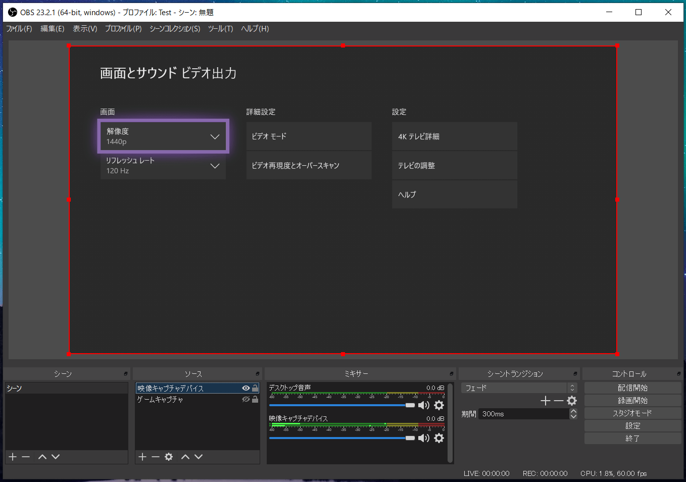
Task: Undock the ソース panel using its float icon
Action: click(258, 374)
